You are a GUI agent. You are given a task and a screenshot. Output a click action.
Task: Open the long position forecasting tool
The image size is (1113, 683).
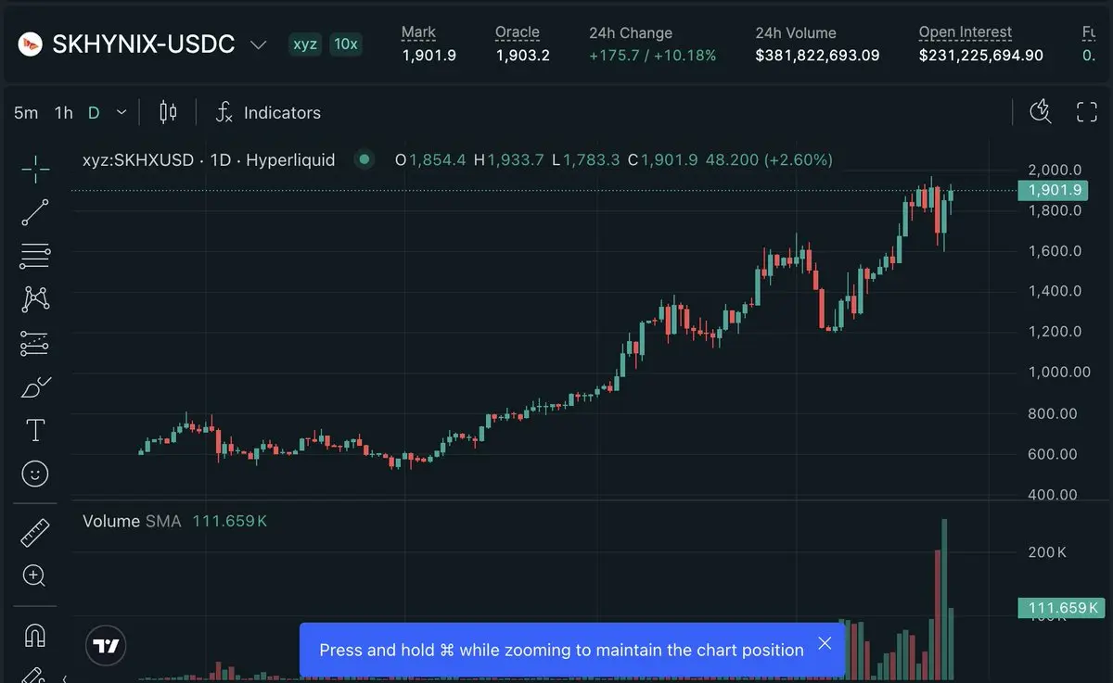[x=35, y=343]
